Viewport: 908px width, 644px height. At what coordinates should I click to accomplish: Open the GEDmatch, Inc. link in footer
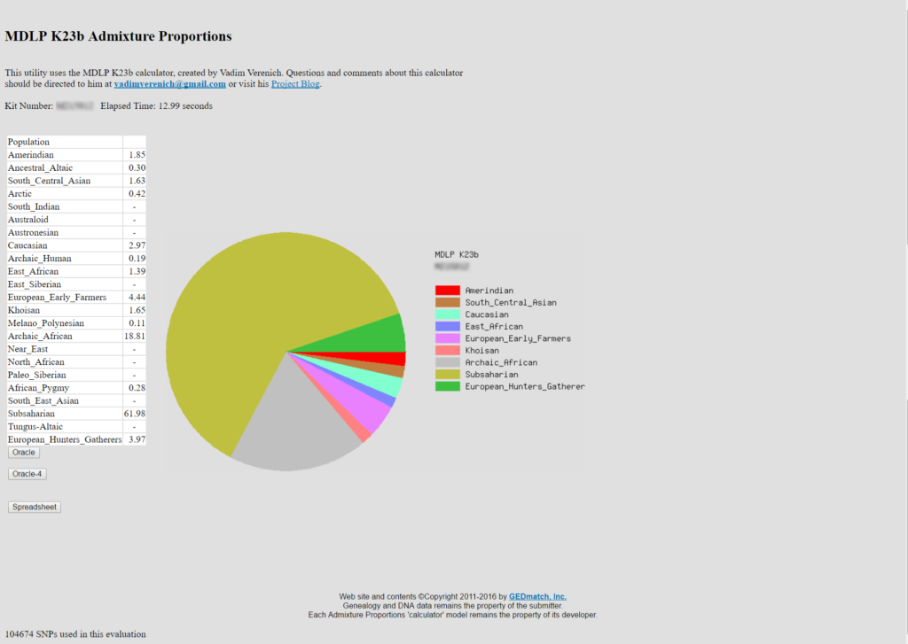(537, 596)
